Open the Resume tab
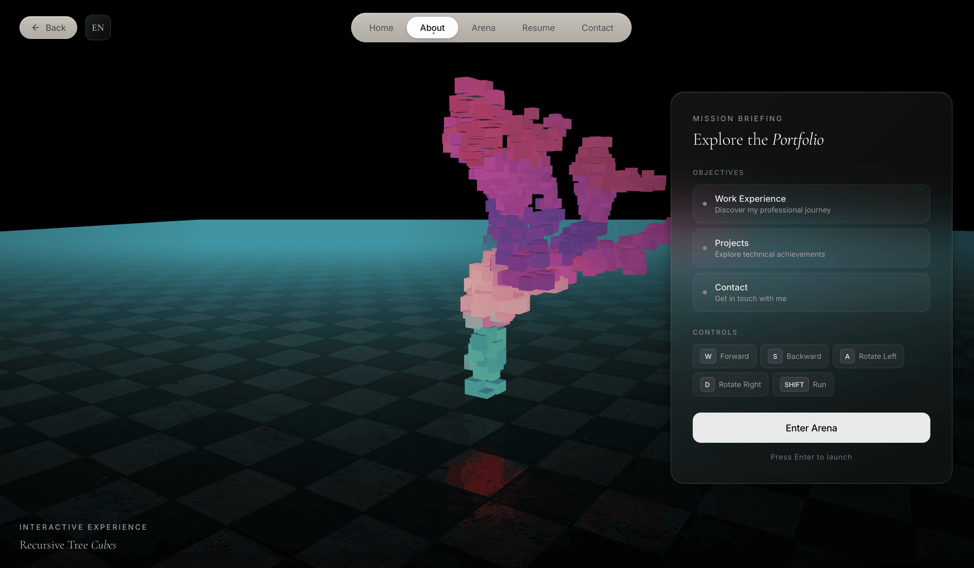 [538, 28]
